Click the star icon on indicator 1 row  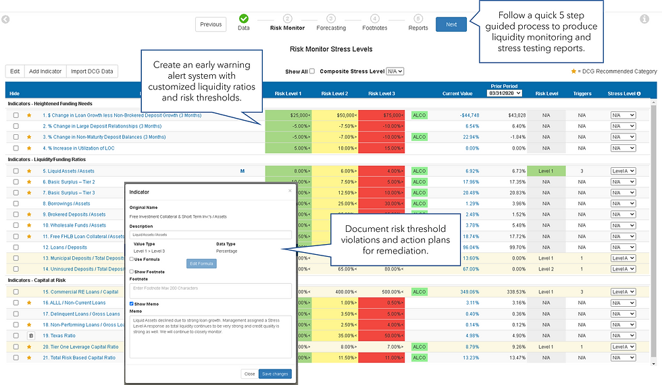[29, 115]
